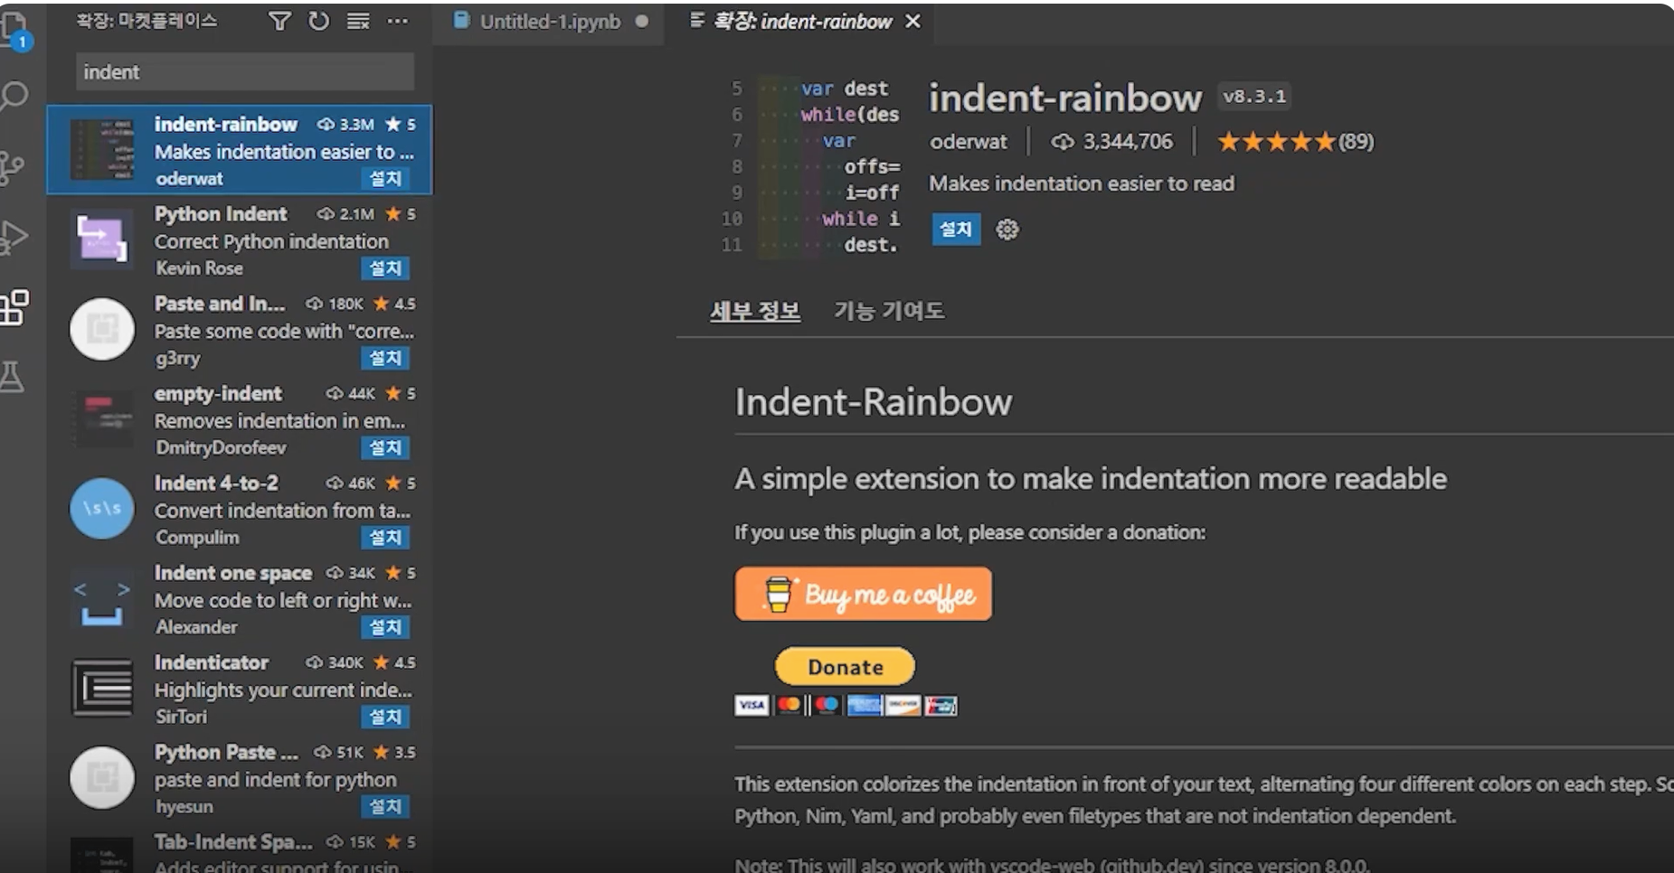
Task: Select Python Indent extension entry
Action: (240, 239)
